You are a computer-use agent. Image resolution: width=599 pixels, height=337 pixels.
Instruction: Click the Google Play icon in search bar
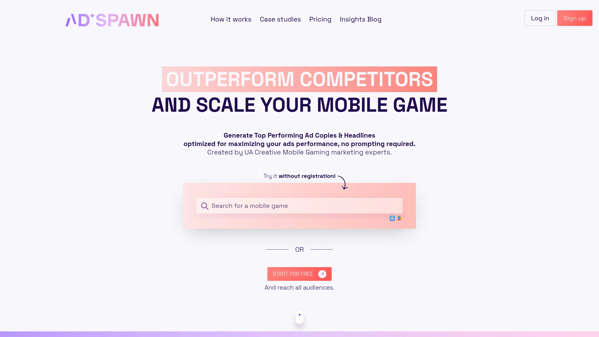pos(399,218)
